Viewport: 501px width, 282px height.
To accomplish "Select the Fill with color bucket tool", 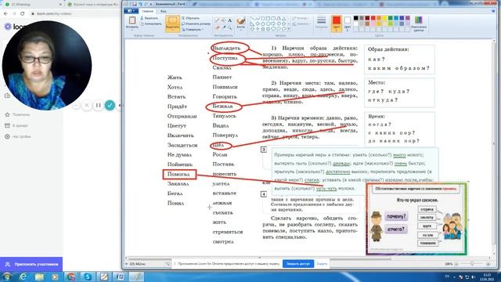I will tap(223, 20).
